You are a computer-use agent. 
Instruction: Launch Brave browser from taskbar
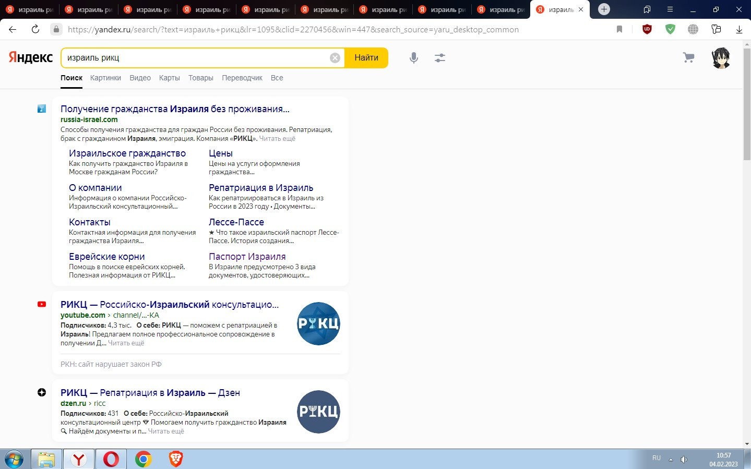(176, 459)
